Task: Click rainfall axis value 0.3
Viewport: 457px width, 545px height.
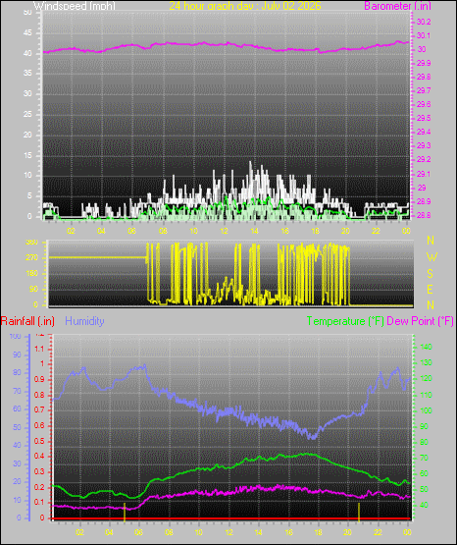Action: [39, 472]
